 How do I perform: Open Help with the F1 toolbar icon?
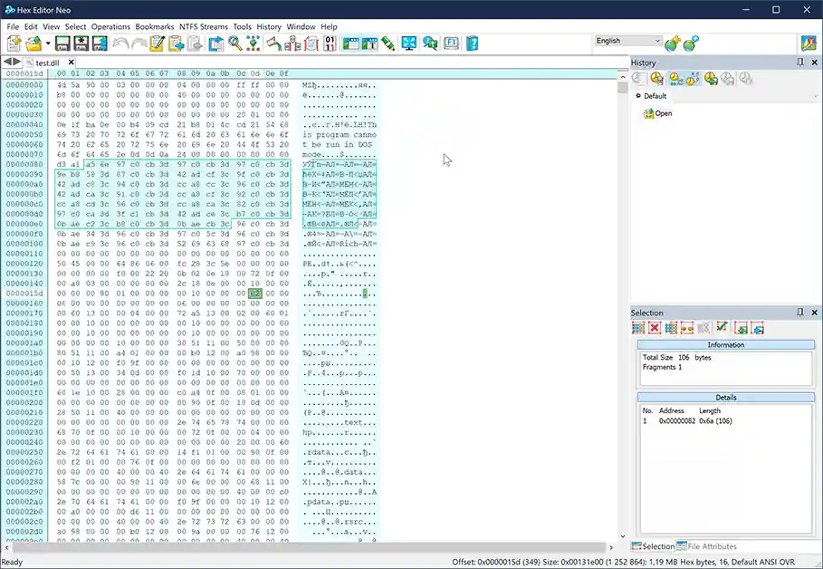coord(450,43)
